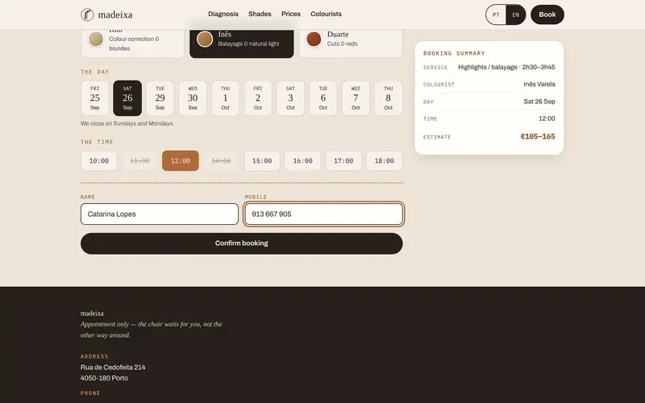Click summary service Highlights / balayage text
This screenshot has width=645, height=403.
tap(506, 67)
